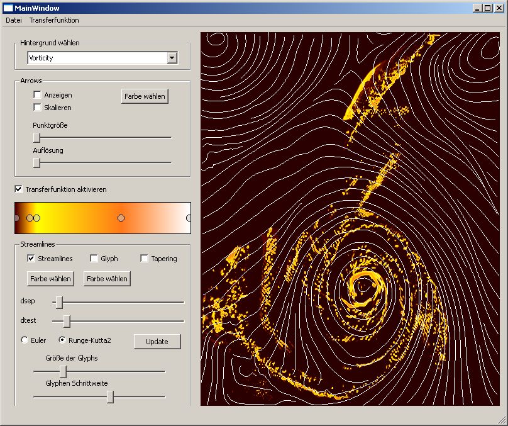Toggle the Skalieren checkbox
This screenshot has height=426, width=508.
(x=38, y=108)
